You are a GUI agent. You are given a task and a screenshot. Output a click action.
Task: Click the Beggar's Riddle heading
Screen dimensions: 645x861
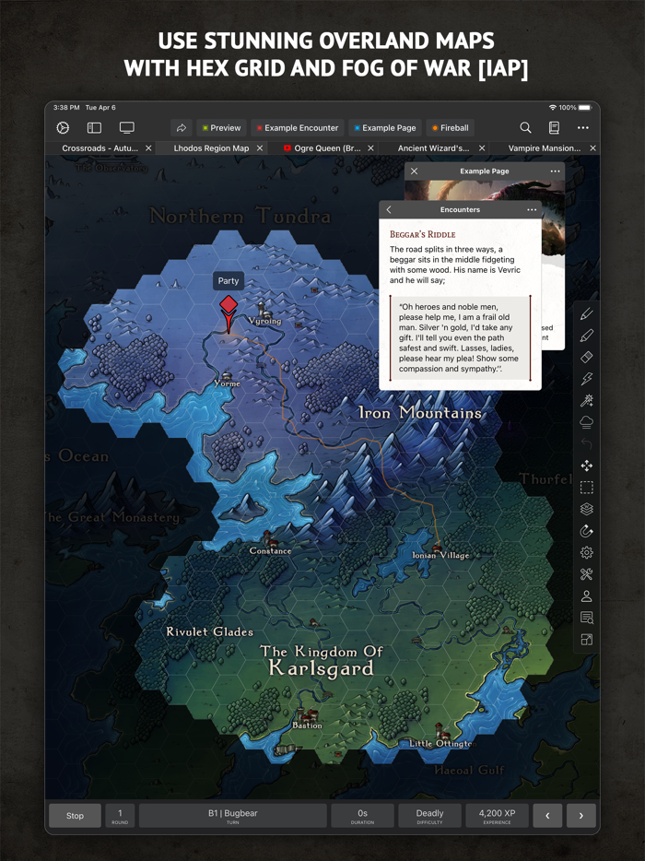pos(423,234)
